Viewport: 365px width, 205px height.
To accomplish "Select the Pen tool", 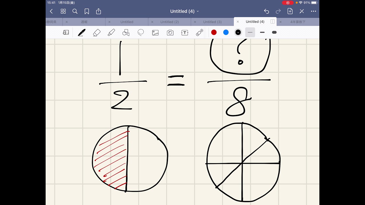I will [x=82, y=32].
